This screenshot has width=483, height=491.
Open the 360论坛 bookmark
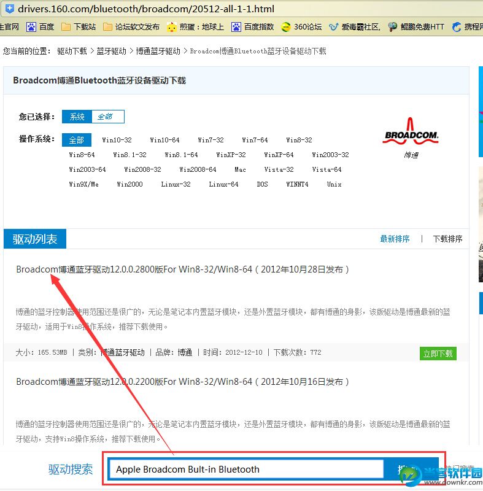301,27
